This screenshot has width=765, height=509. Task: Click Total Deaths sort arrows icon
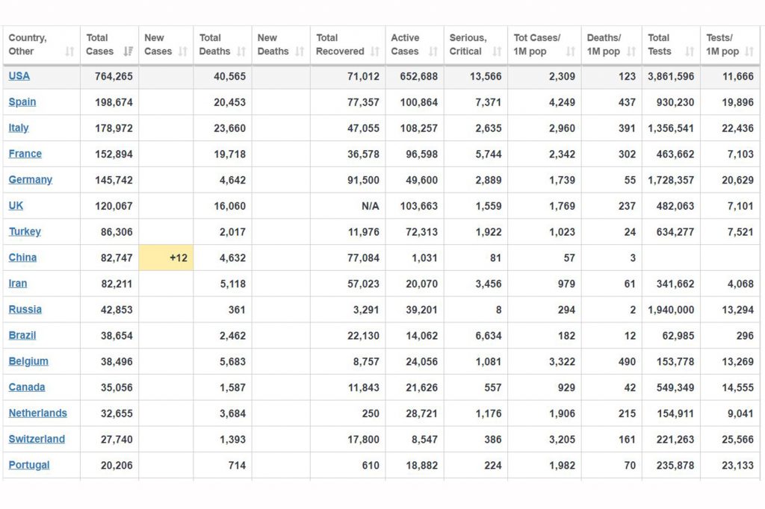[x=241, y=51]
